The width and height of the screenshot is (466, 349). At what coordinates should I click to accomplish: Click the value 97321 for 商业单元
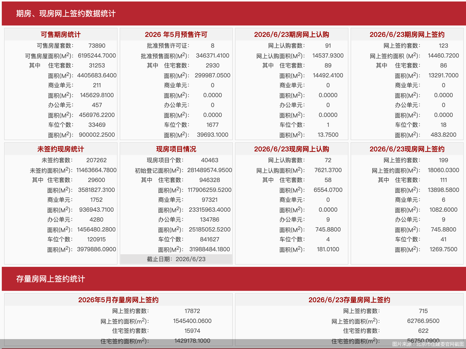click(210, 200)
